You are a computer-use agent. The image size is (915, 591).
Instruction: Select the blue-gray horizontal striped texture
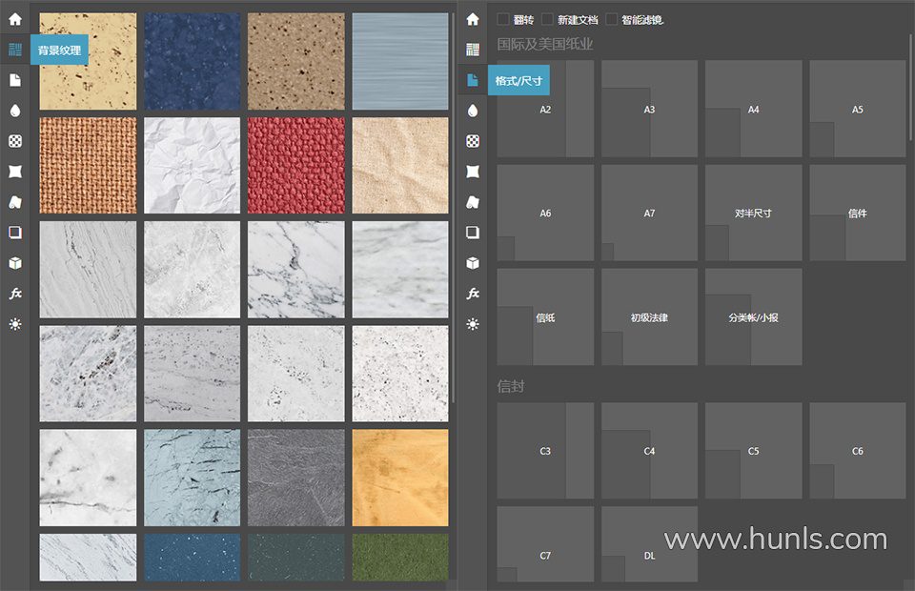tap(400, 61)
